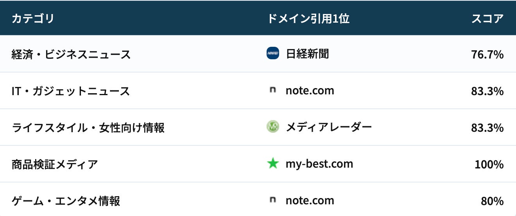
Task: Open note.com text in ゲーム・エンタメ情報 row
Action: (x=310, y=201)
